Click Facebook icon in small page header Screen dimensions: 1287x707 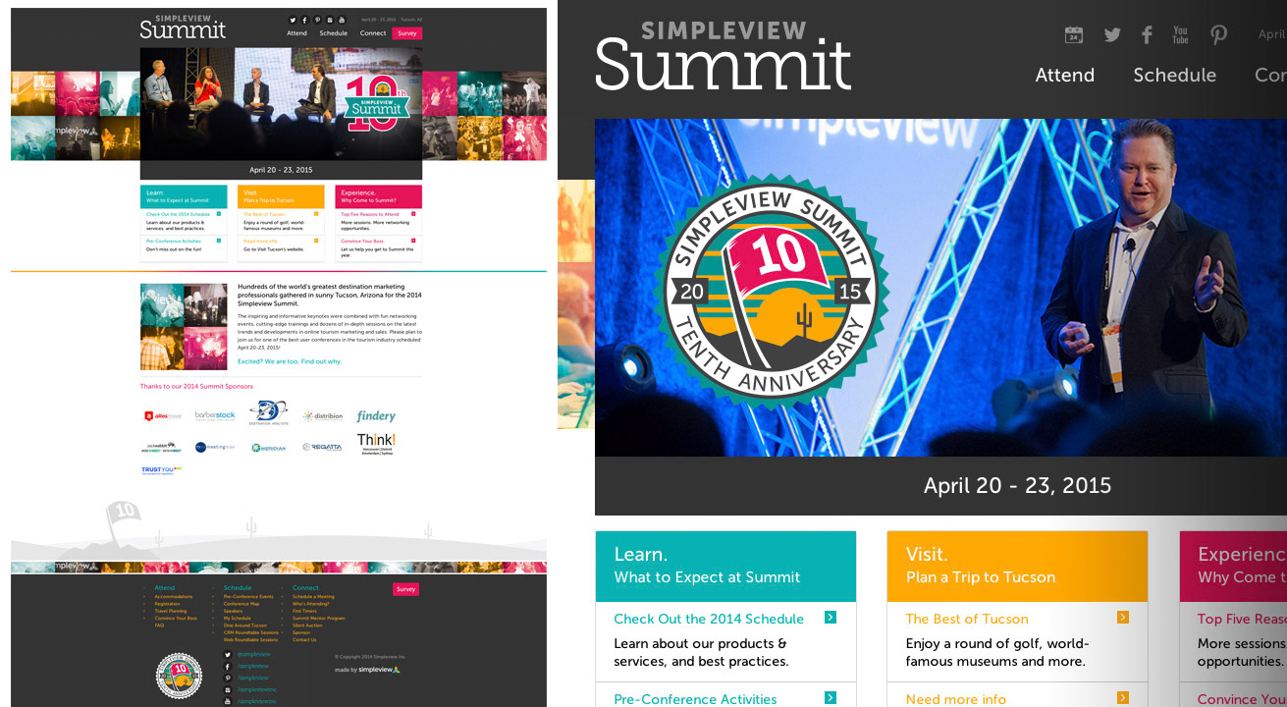click(x=304, y=20)
